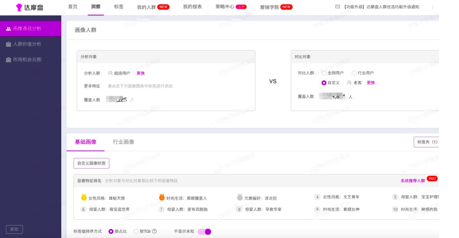
Task: Click the 女性风格: 文艺青年 feature text
Action: [x=341, y=197]
